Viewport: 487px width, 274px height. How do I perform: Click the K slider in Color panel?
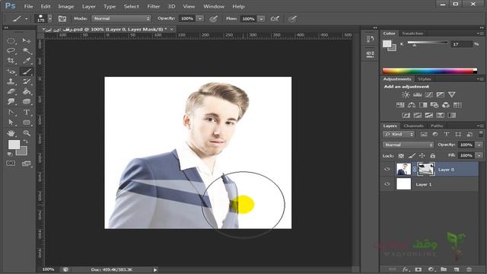428,43
